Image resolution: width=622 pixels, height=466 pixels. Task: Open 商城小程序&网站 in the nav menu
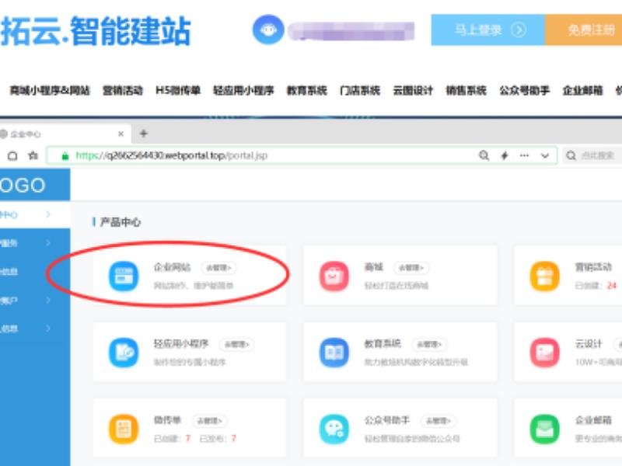(50, 91)
